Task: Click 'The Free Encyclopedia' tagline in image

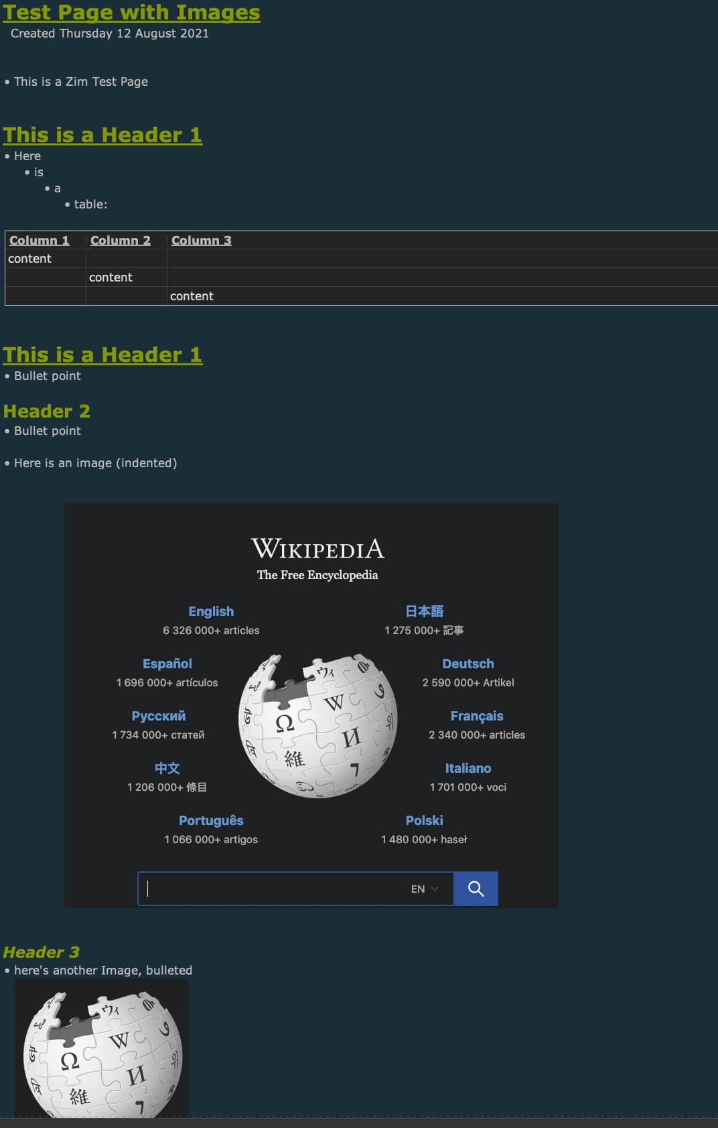Action: pyautogui.click(x=317, y=575)
